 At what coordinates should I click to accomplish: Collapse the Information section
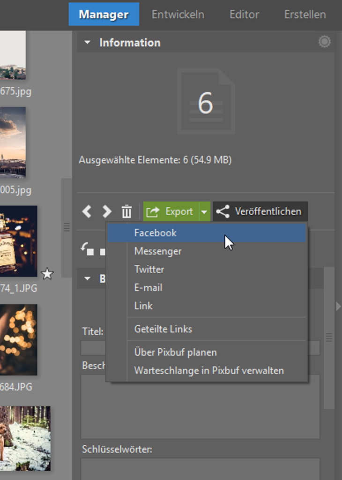coord(87,43)
